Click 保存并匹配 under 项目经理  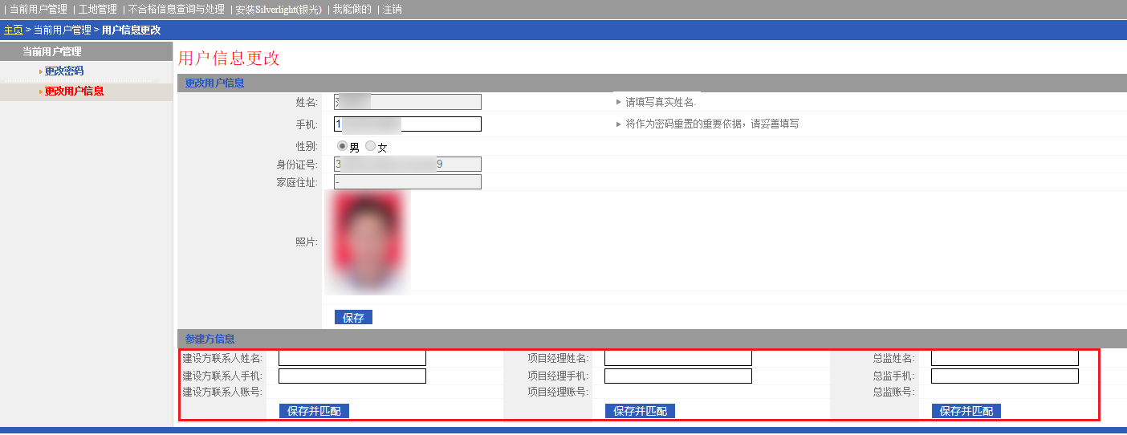pyautogui.click(x=640, y=411)
